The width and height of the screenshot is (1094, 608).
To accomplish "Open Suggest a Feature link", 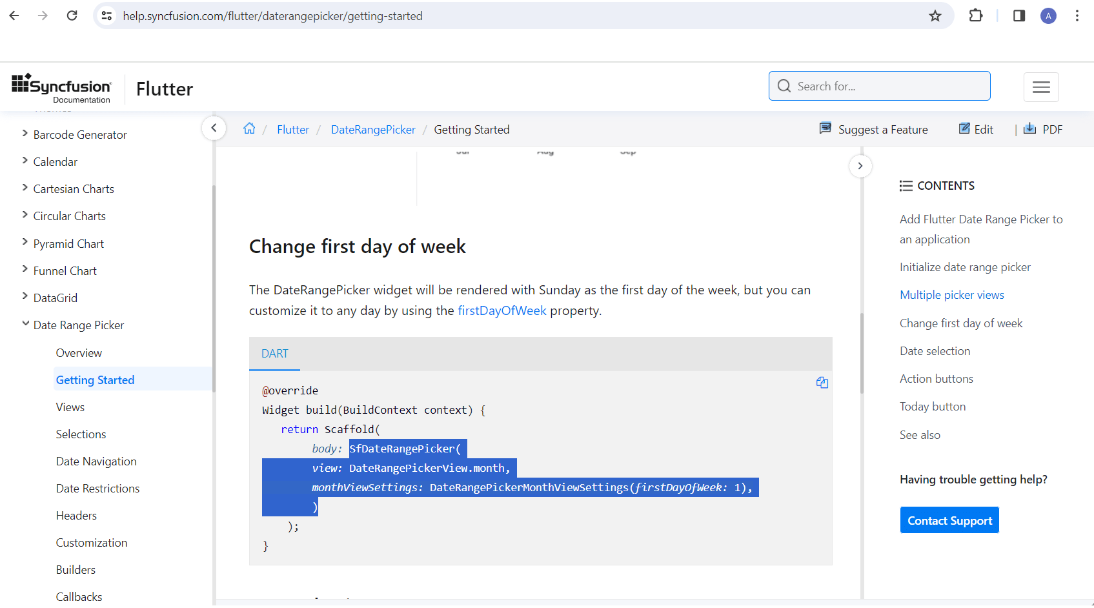I will tap(873, 129).
